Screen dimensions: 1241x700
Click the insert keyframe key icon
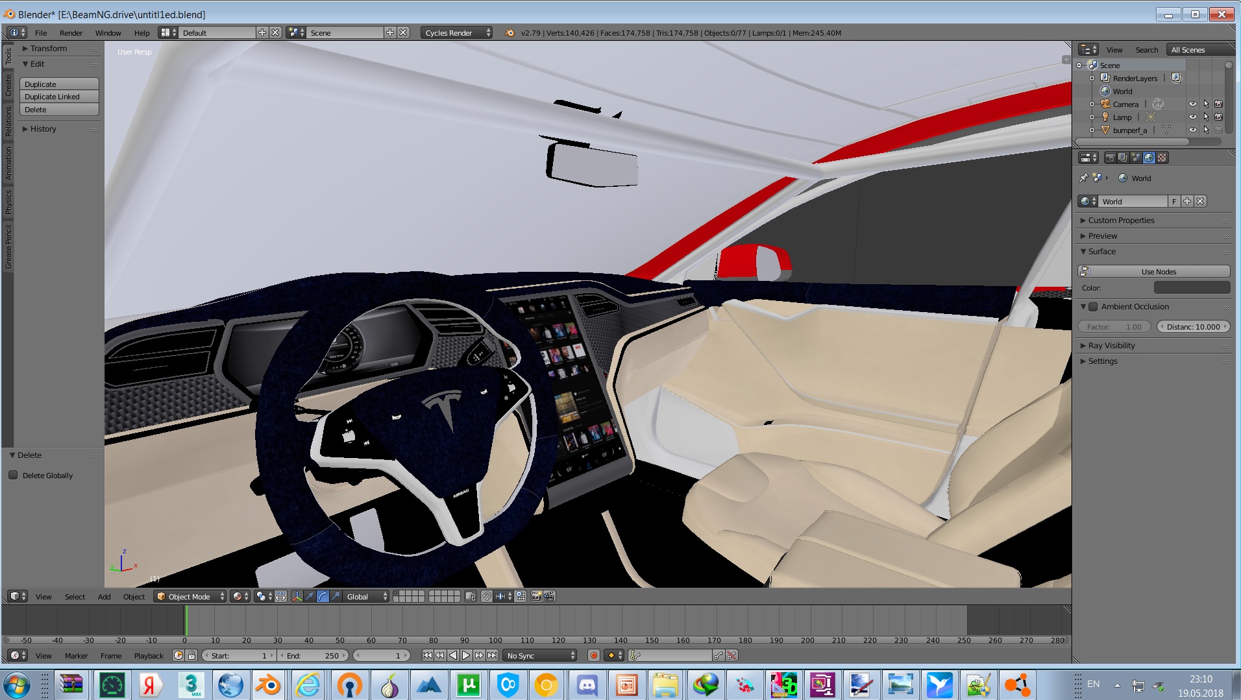point(718,655)
